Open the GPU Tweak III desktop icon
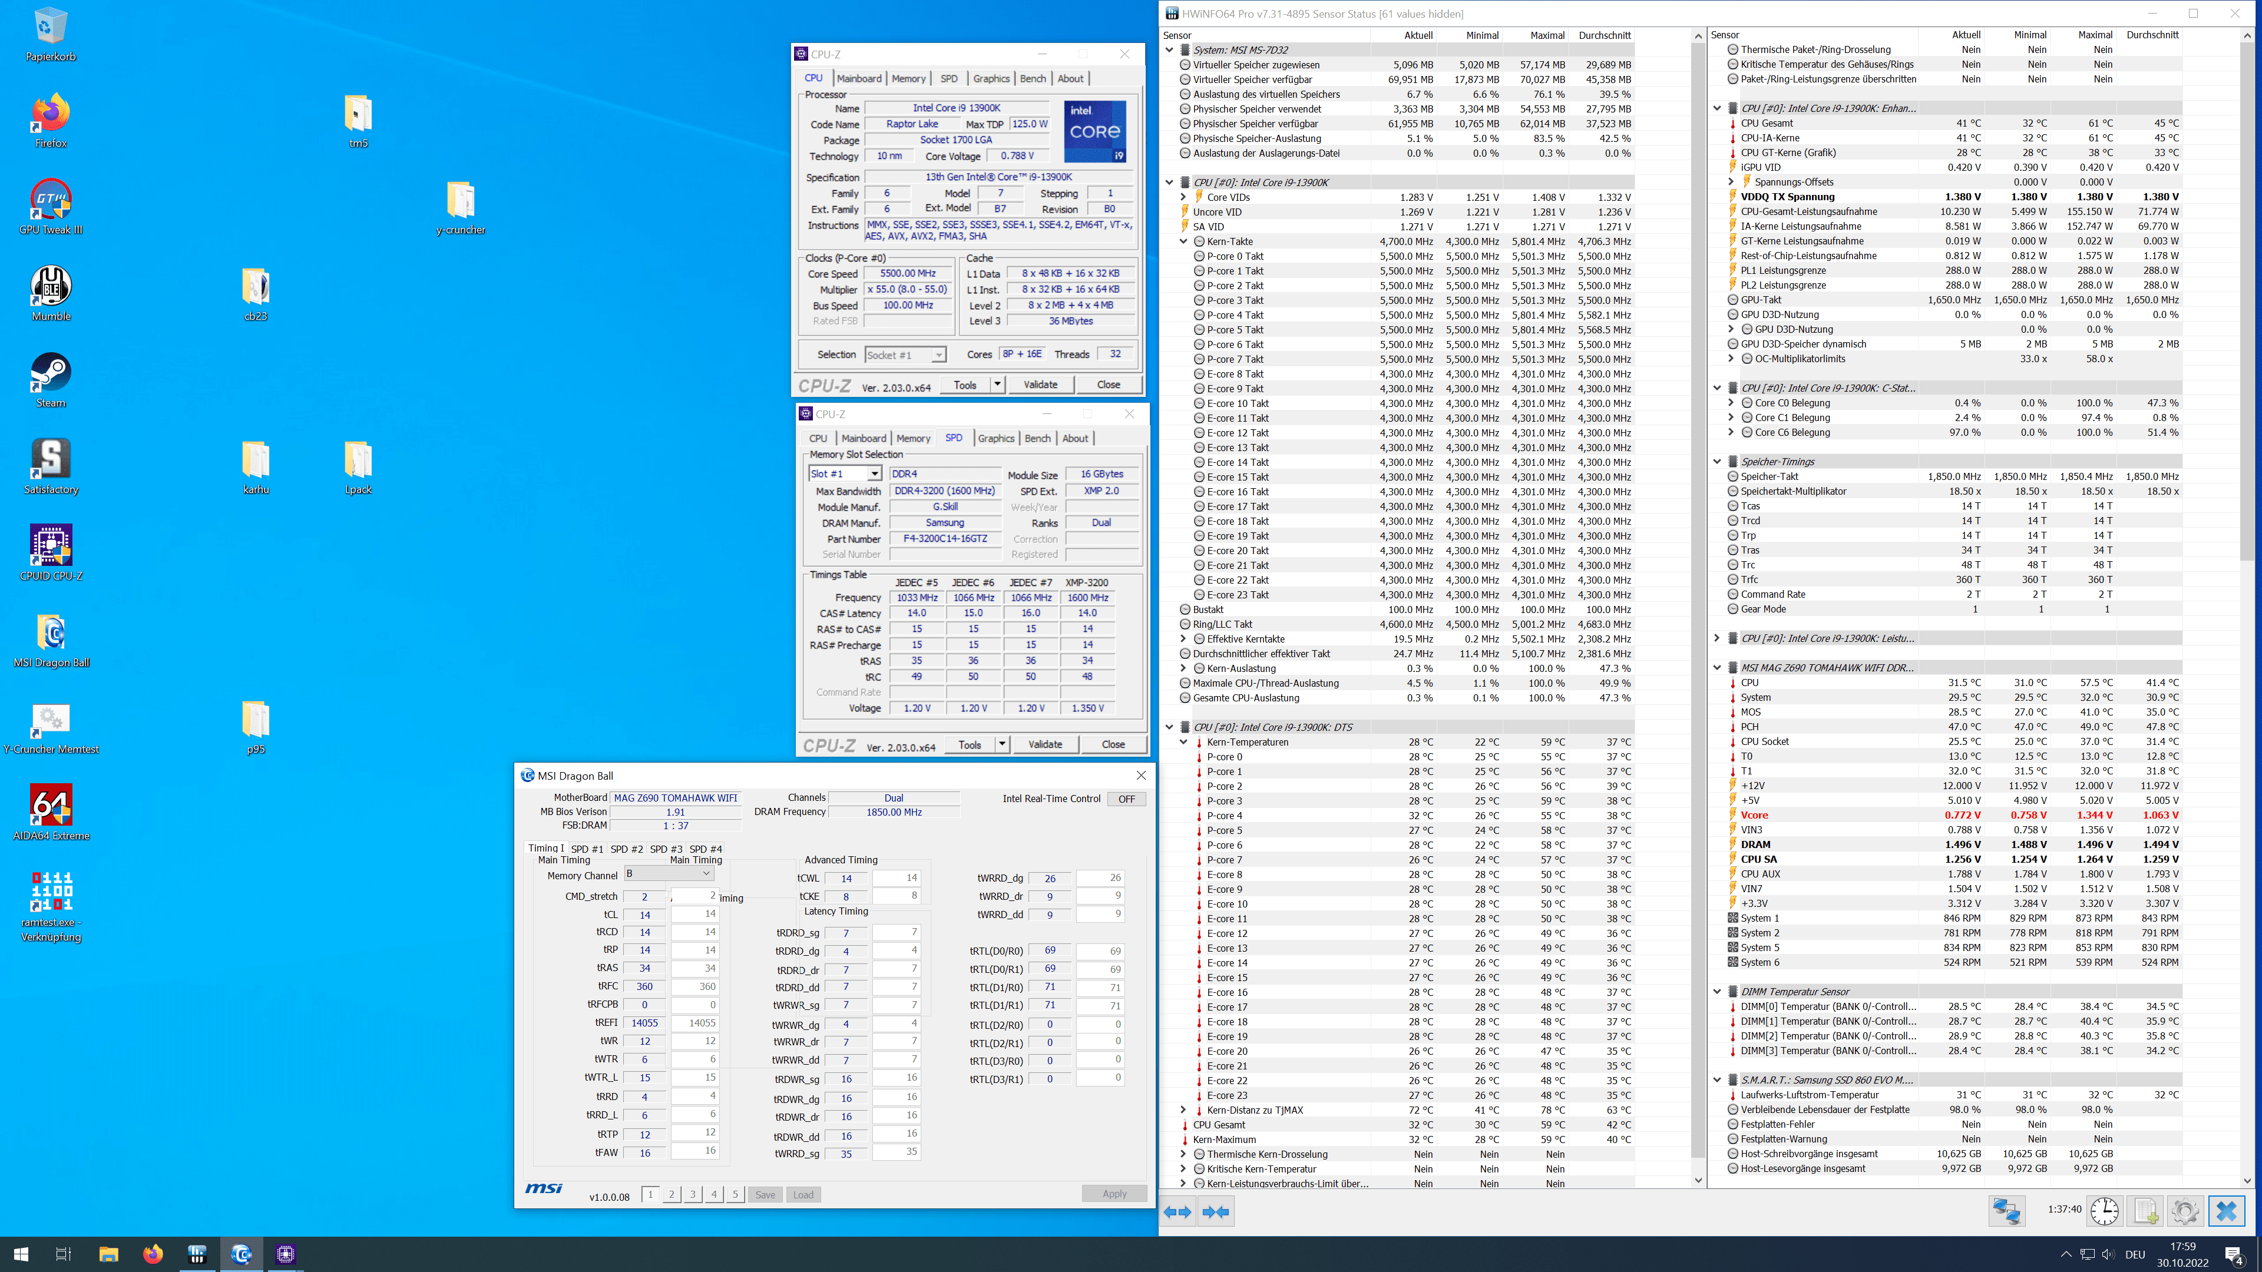The width and height of the screenshot is (2262, 1272). point(51,207)
